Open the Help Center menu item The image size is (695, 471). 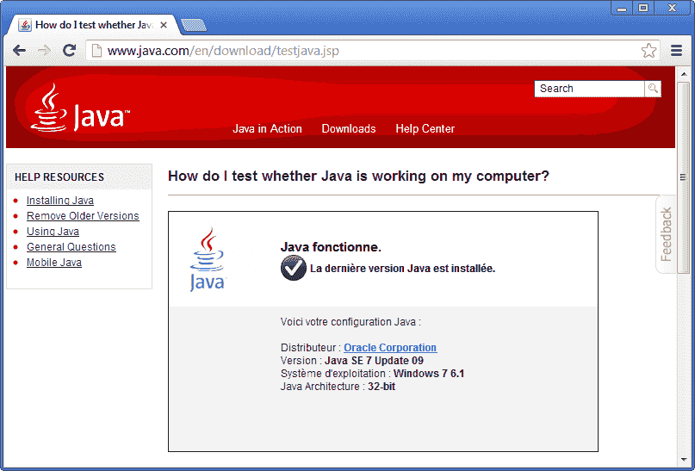[x=425, y=128]
